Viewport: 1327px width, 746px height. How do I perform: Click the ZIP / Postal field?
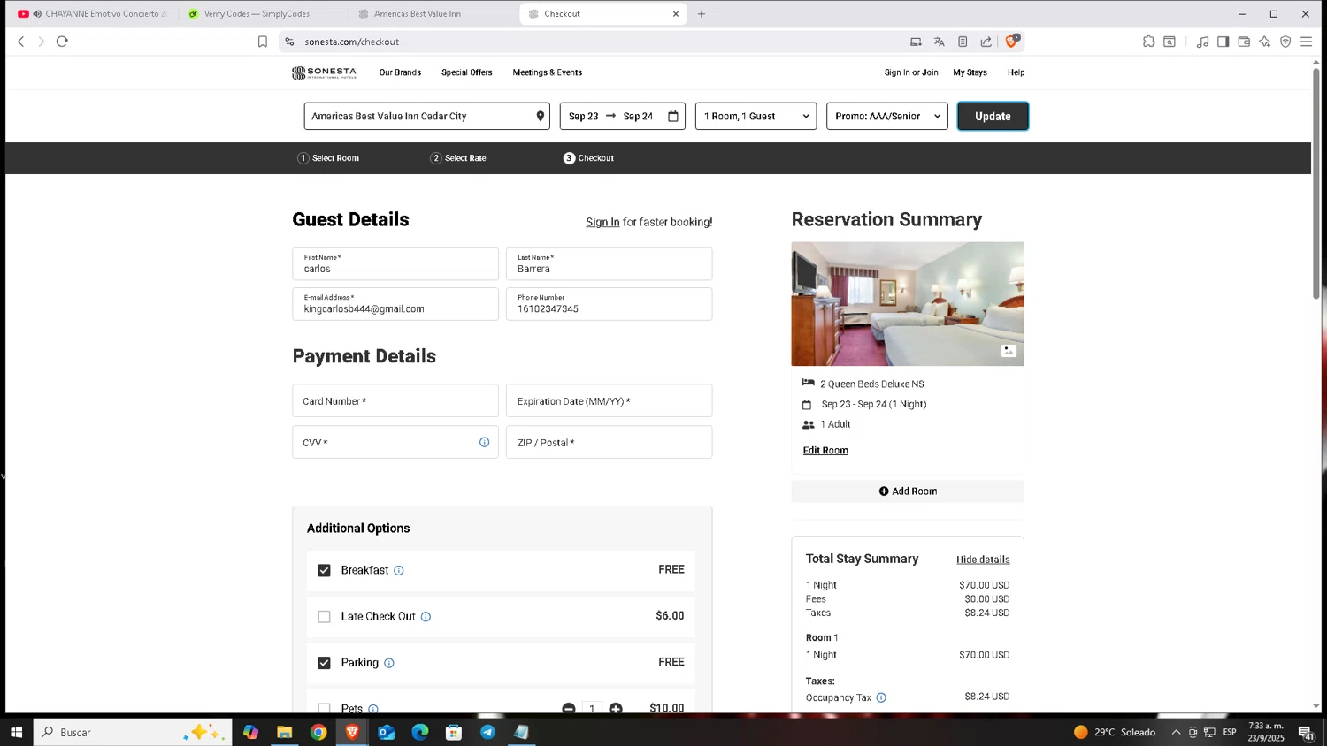click(x=610, y=442)
